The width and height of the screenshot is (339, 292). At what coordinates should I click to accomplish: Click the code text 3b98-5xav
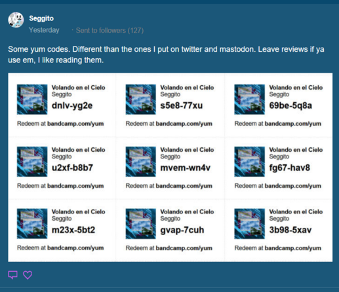point(290,230)
